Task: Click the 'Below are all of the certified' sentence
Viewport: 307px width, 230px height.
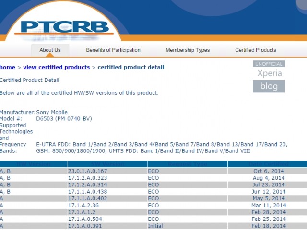Action: coord(79,92)
